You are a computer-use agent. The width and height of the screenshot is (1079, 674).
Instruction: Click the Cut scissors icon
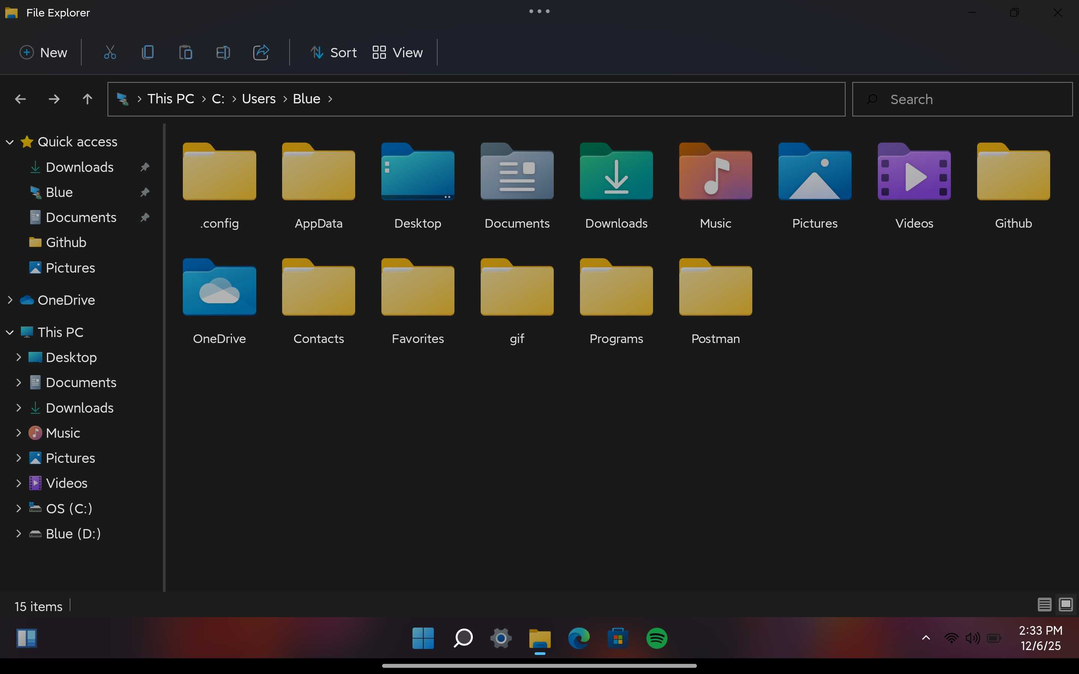[x=110, y=52]
